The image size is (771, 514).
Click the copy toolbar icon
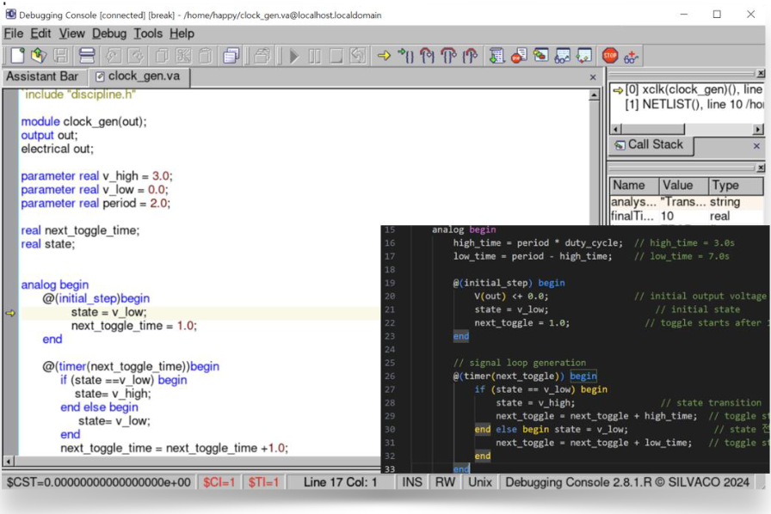(162, 56)
